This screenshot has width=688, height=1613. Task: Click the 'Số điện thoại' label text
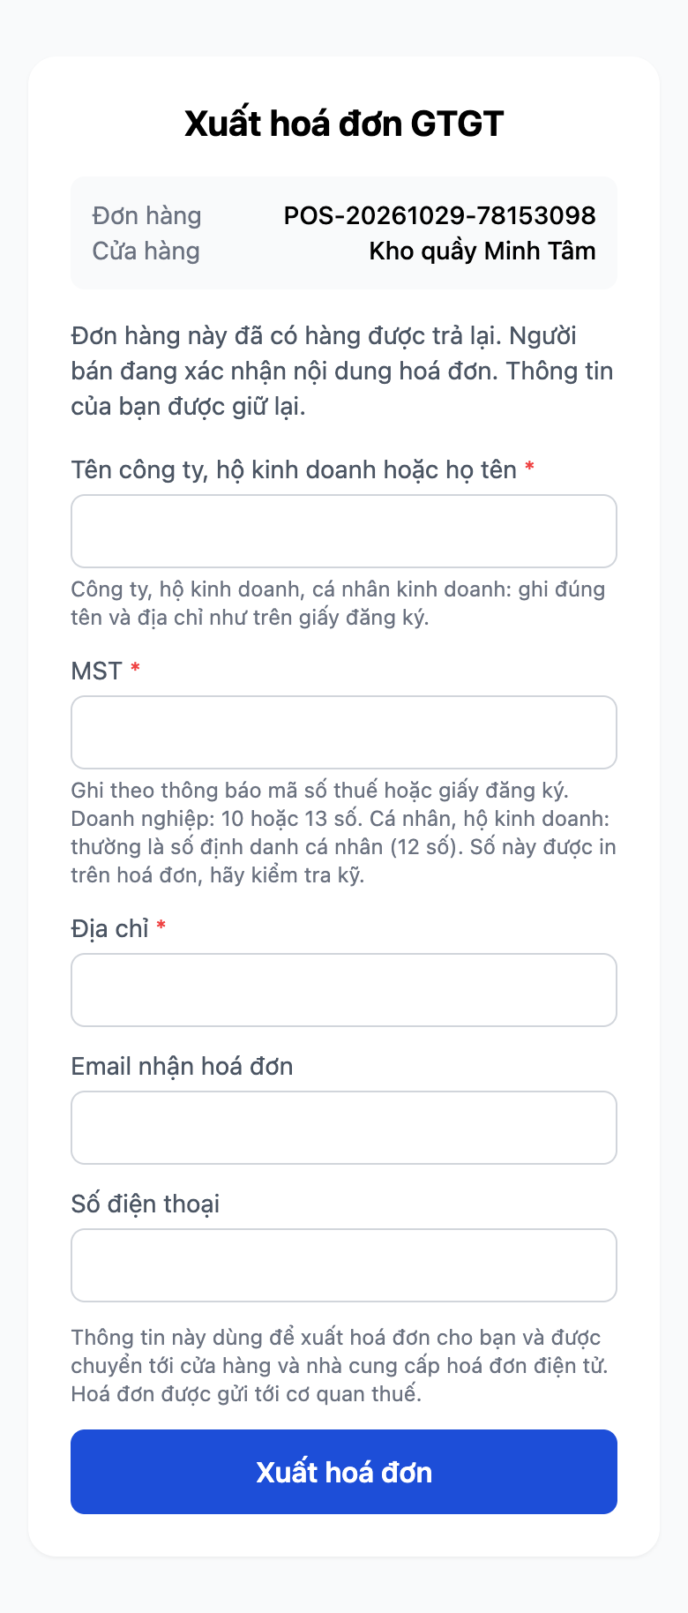pyautogui.click(x=146, y=1204)
